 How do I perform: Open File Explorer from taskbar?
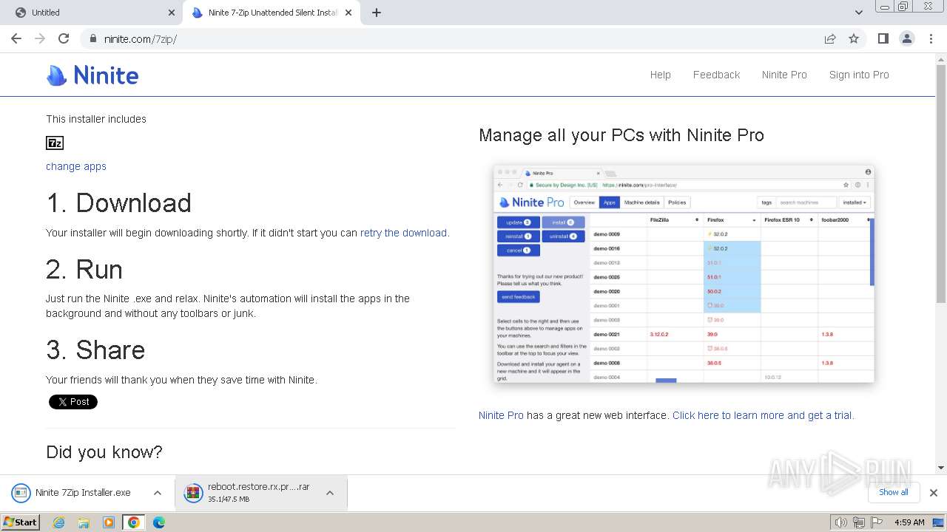tap(84, 522)
